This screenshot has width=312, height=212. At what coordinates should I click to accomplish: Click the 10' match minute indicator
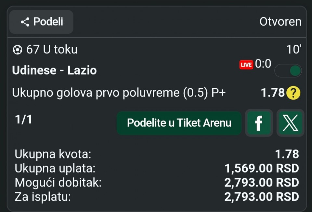[x=294, y=50]
